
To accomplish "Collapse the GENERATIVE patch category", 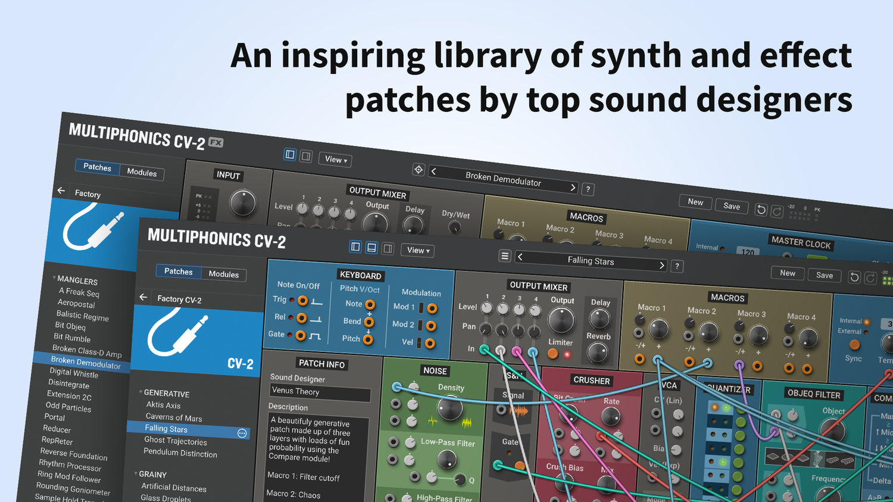I will (x=141, y=392).
